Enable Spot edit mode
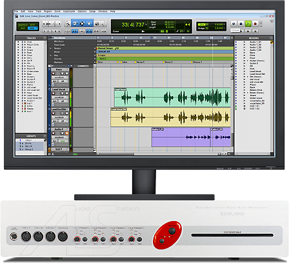 click(x=32, y=25)
